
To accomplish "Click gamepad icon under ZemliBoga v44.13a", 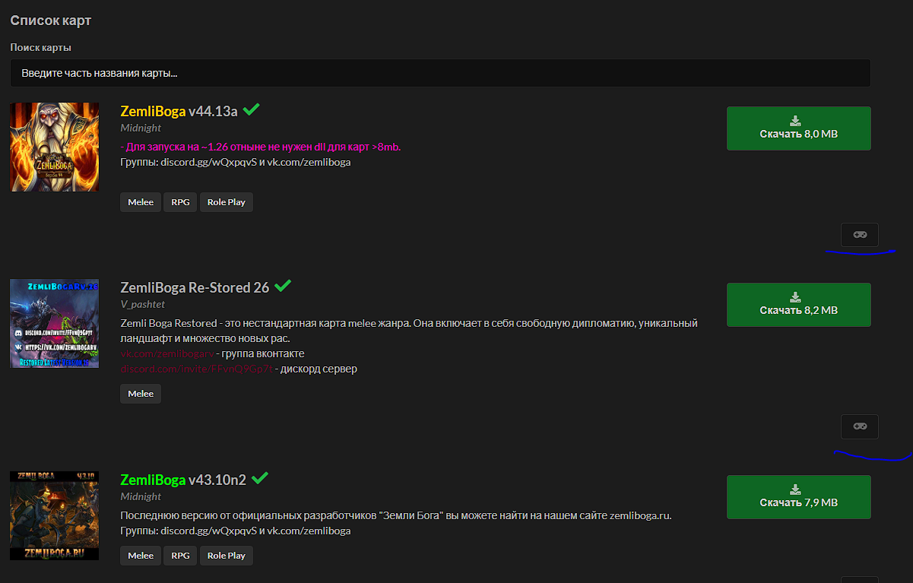I will 860,235.
